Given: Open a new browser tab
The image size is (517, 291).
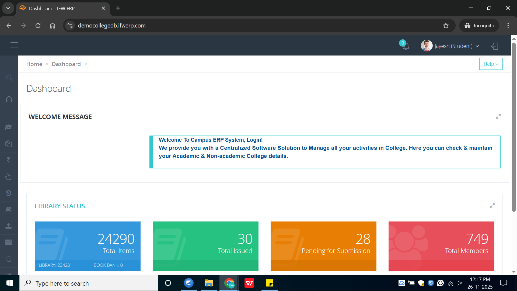Looking at the screenshot, I should click(118, 8).
